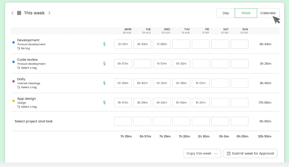Viewport: 289px width, 167px height.
Task: Click the tag icon under Development
Action: tap(19, 48)
